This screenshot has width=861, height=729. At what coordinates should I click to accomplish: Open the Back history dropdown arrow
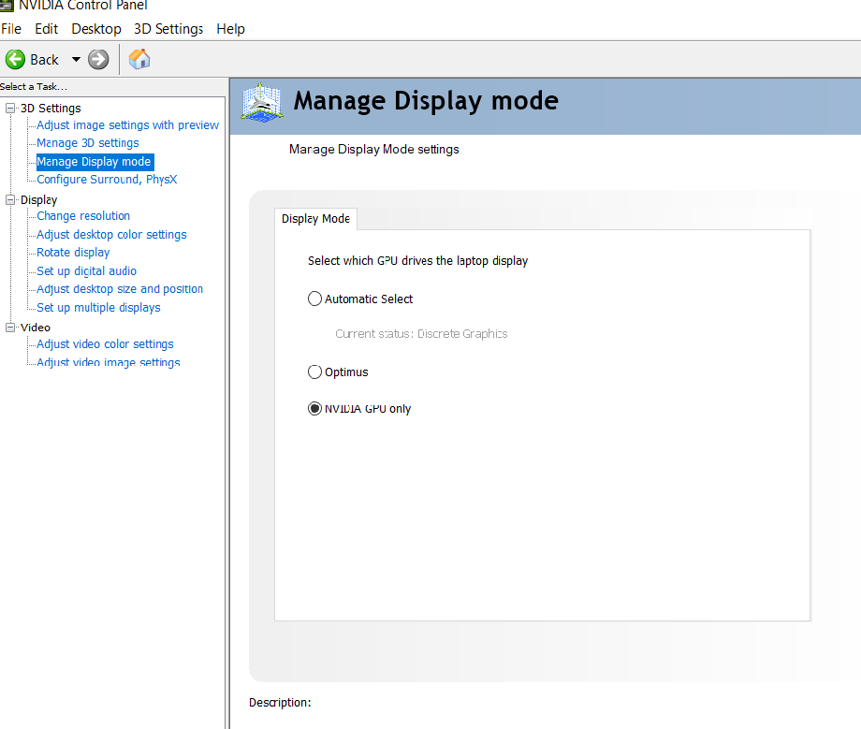[76, 59]
